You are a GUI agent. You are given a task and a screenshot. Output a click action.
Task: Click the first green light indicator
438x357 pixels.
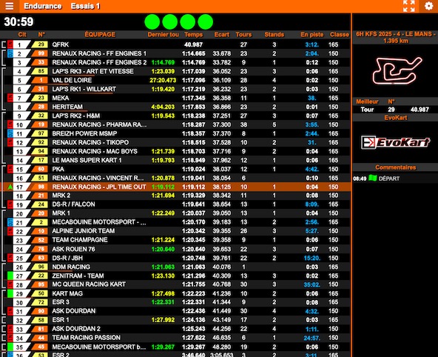coord(152,21)
